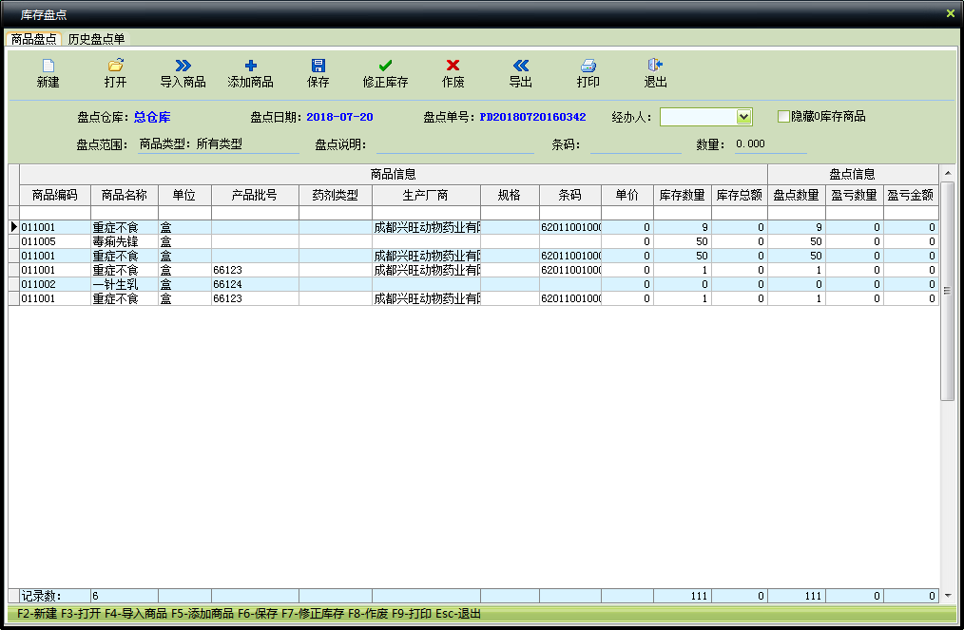The image size is (964, 630).
Task: Click the 药剂类型 column header
Action: [335, 195]
